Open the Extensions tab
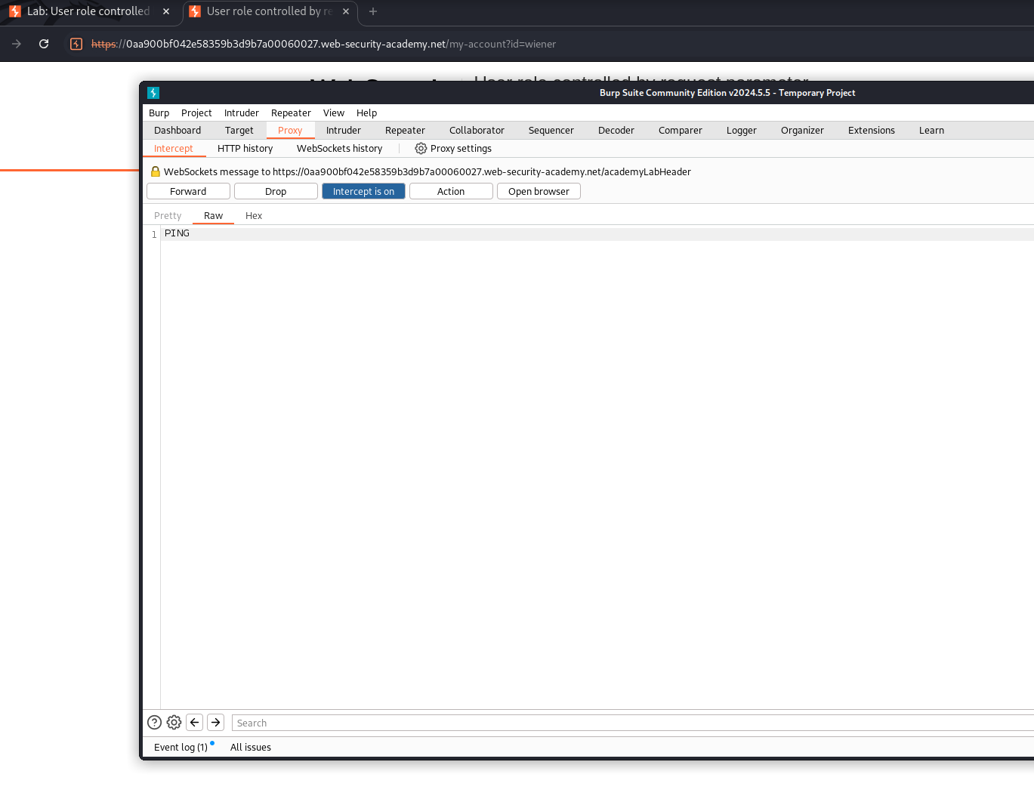Viewport: 1034px width, 802px height. 872,131
